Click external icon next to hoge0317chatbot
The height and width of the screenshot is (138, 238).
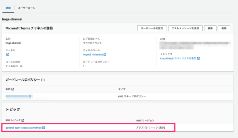pyautogui.click(x=105, y=55)
